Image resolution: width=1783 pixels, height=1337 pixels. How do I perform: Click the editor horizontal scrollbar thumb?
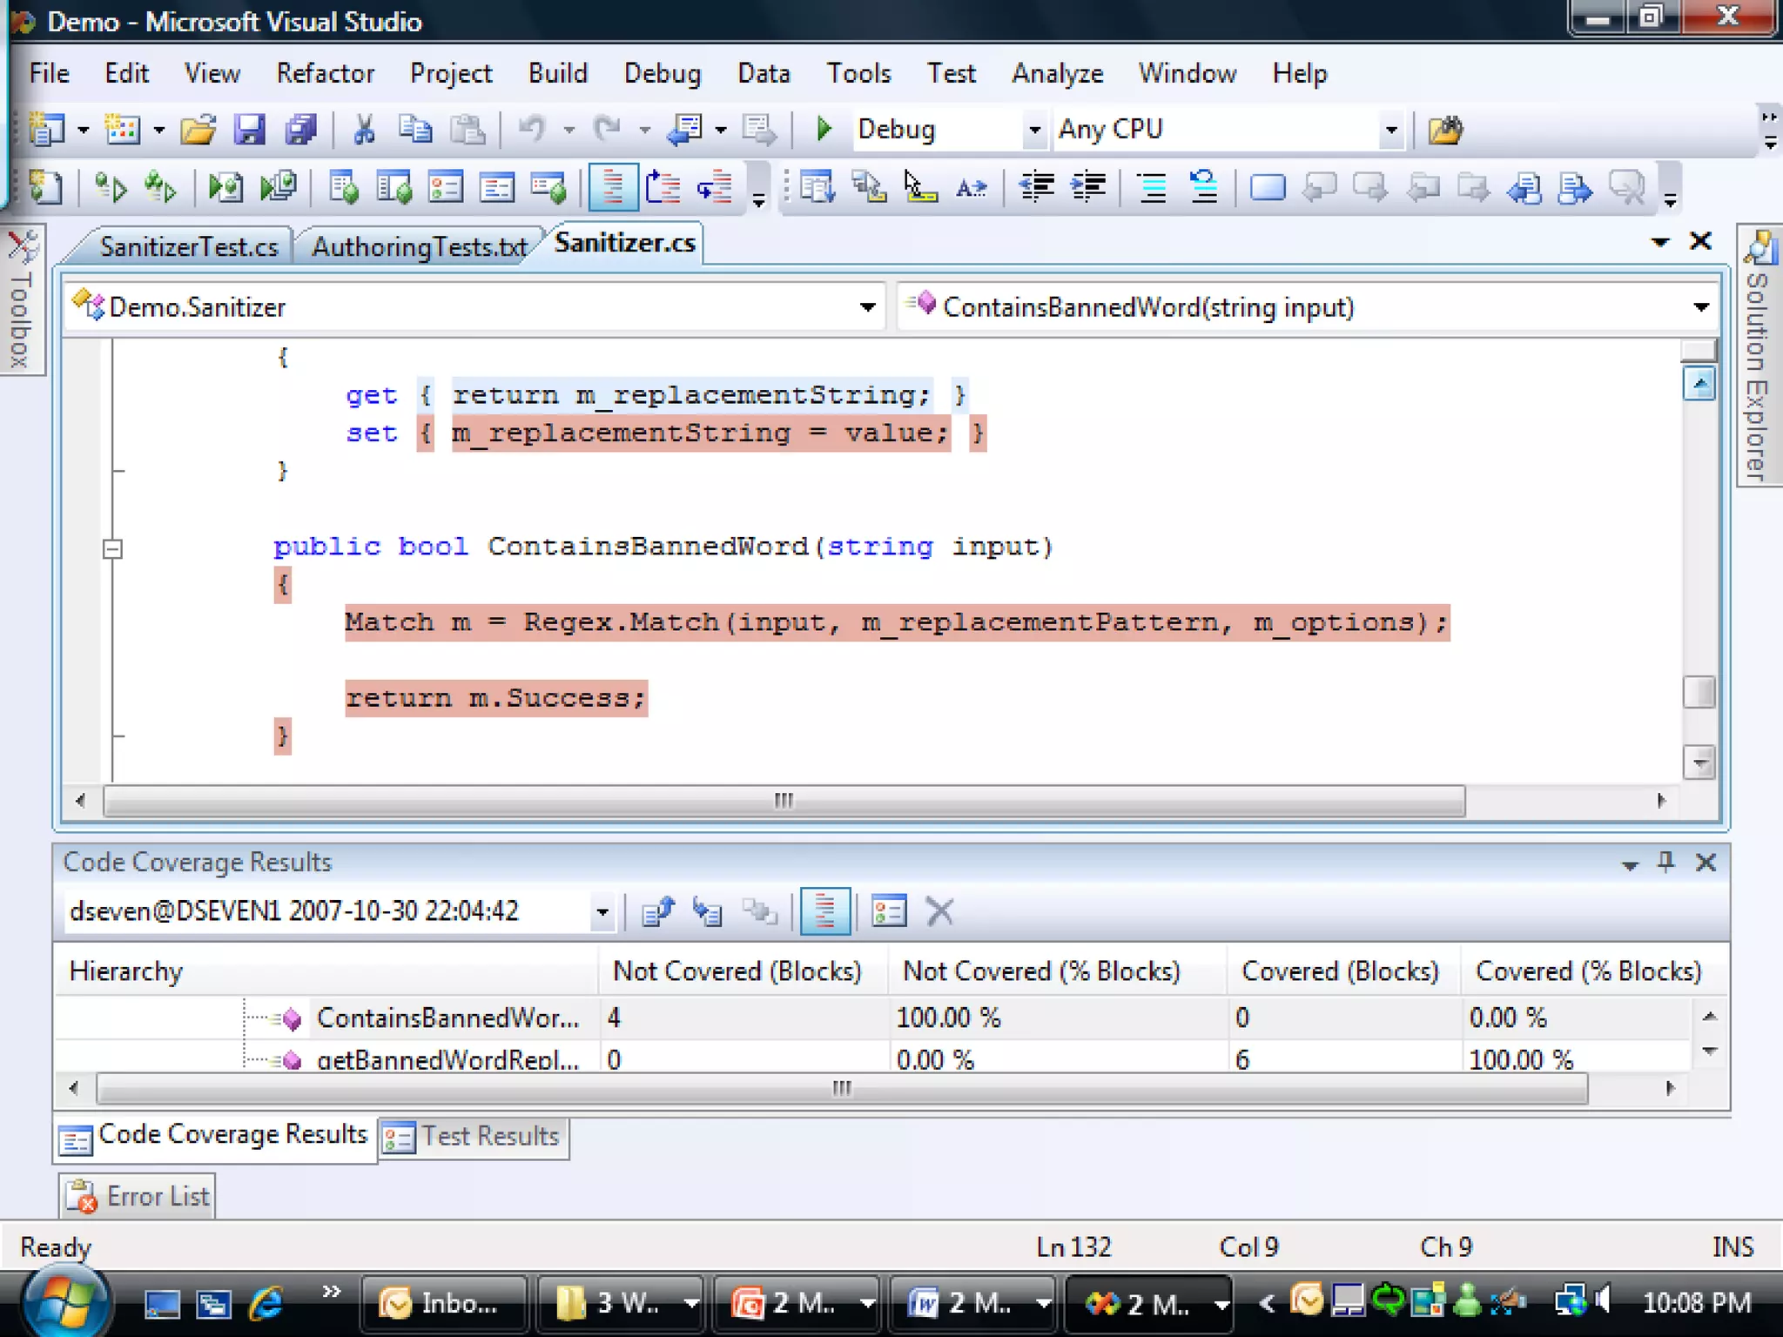[x=784, y=800]
